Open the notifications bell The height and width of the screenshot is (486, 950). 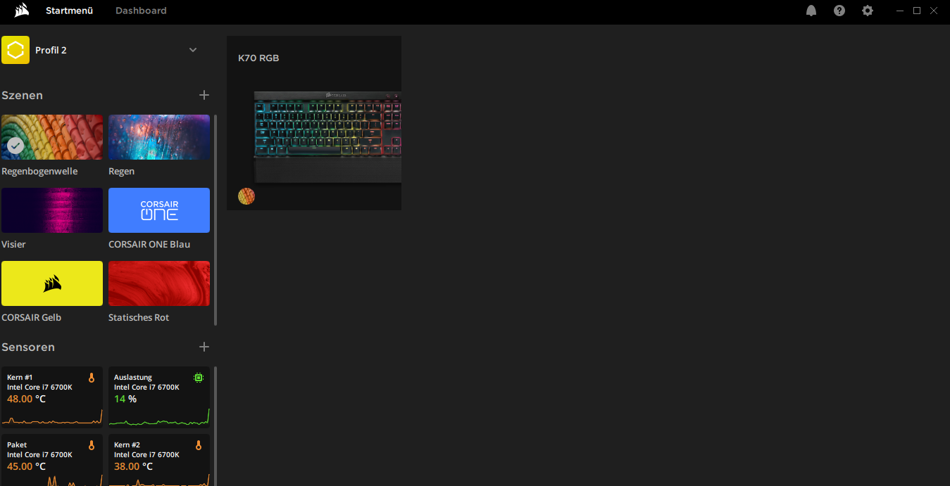[811, 11]
